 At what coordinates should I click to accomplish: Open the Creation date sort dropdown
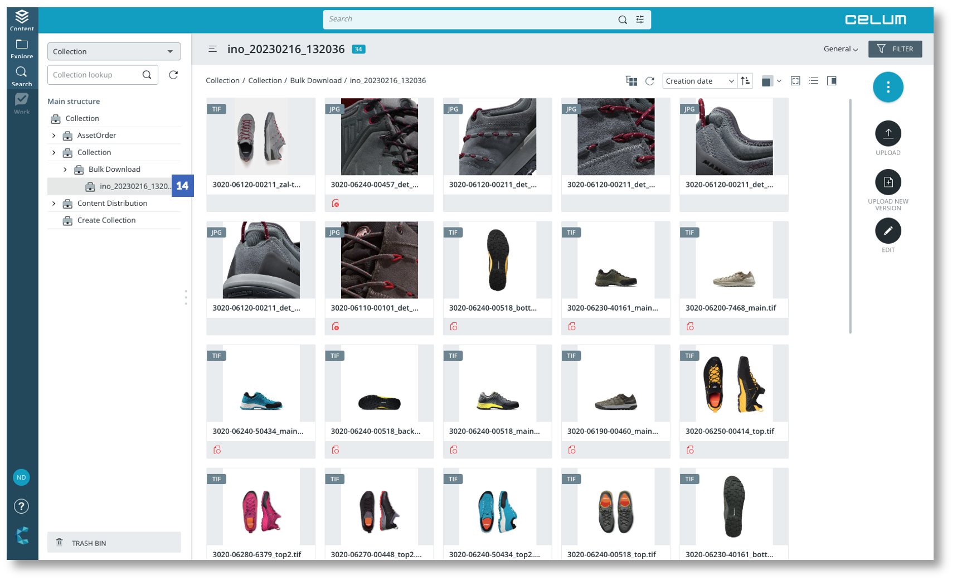click(699, 81)
